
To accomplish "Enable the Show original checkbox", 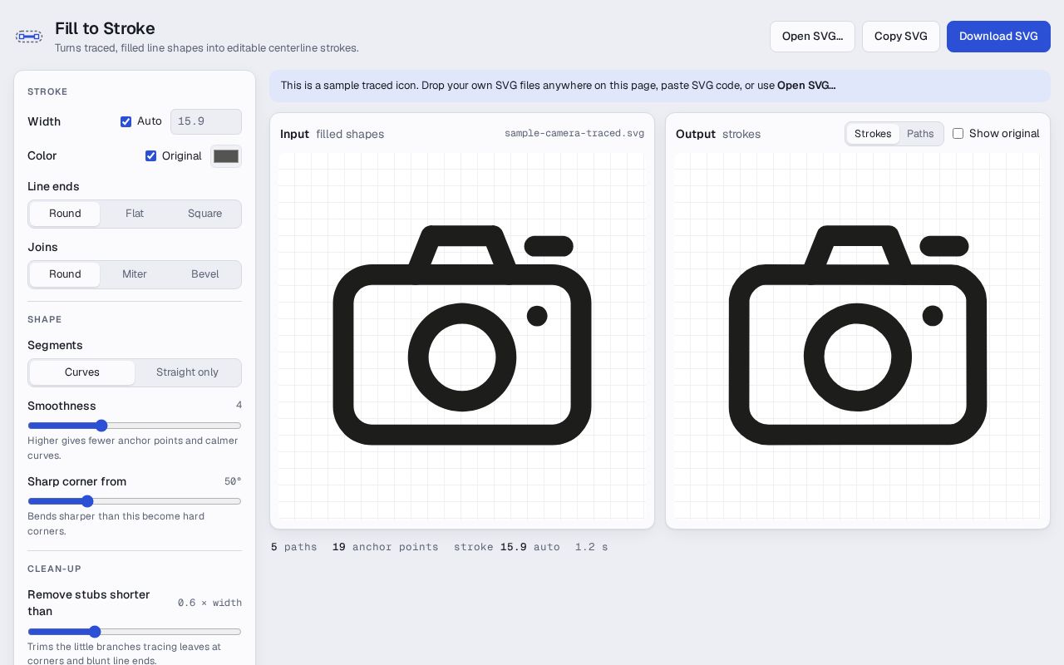I will (x=958, y=134).
